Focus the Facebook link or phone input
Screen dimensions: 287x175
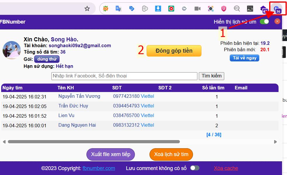click(x=124, y=76)
